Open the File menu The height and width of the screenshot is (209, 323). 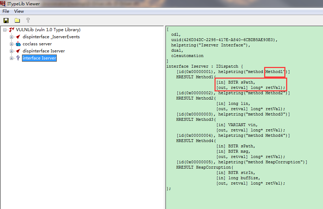pyautogui.click(x=6, y=11)
